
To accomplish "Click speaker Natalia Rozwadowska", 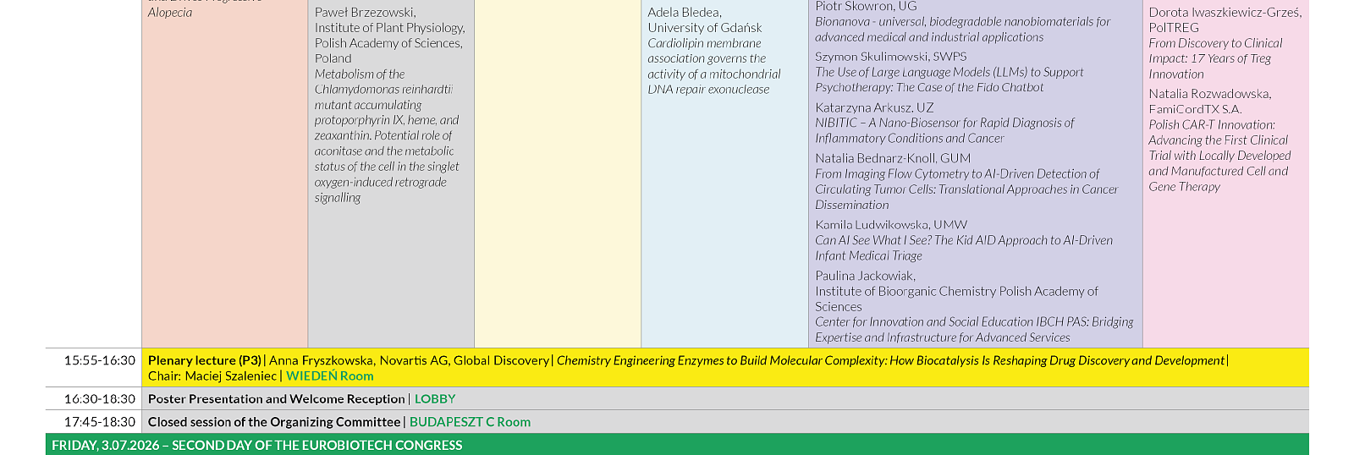I will point(1209,94).
